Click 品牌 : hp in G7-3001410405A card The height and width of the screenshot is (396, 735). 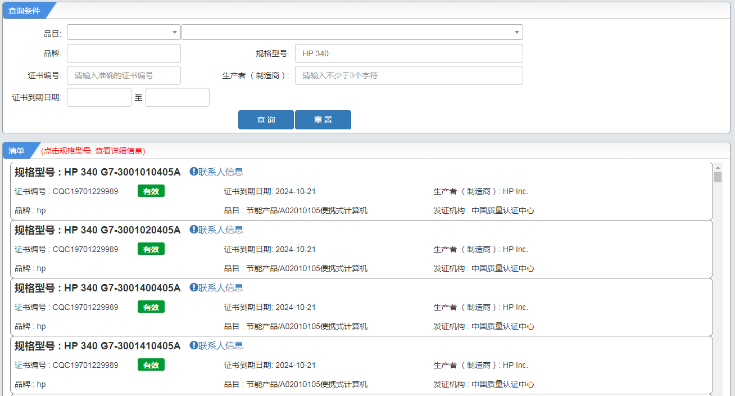(30, 384)
